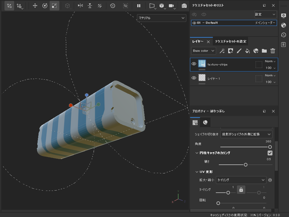Open display settings in the right sidebar
Screen dimensions: 289x217
coord(284,16)
